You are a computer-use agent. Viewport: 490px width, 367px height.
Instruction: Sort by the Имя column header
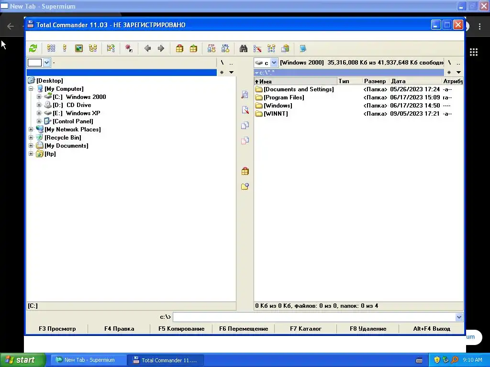296,81
